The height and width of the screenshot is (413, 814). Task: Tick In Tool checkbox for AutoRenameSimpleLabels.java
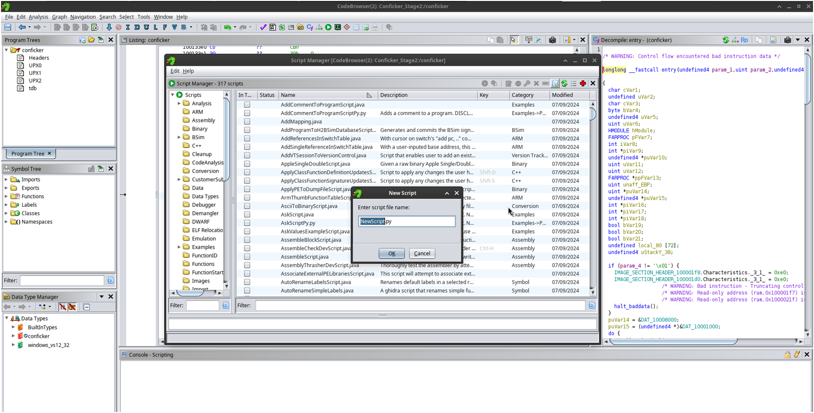[x=247, y=291]
